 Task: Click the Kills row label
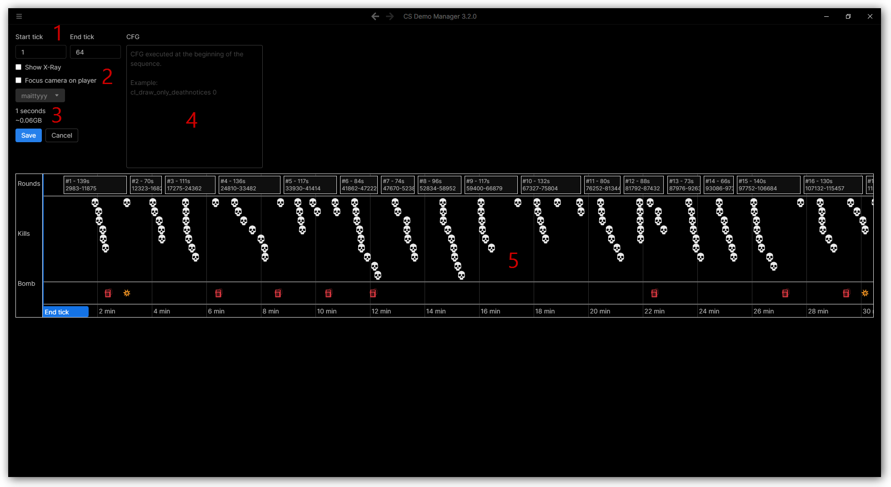(24, 234)
